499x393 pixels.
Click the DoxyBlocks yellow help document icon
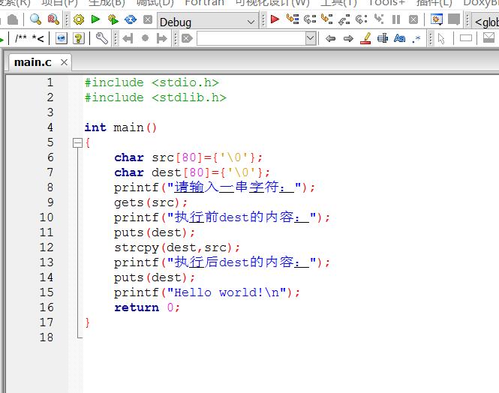(79, 39)
